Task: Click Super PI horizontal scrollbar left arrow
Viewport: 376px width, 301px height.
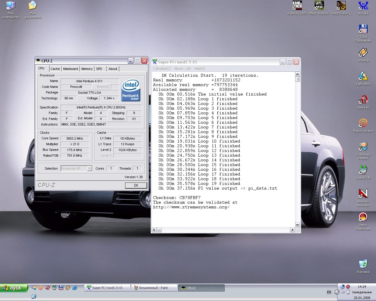Action: [x=155, y=230]
